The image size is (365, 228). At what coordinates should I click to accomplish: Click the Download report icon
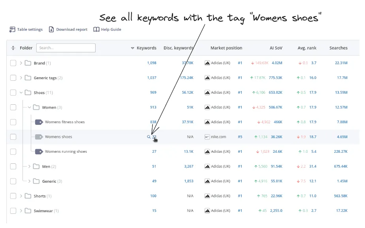[x=51, y=30]
